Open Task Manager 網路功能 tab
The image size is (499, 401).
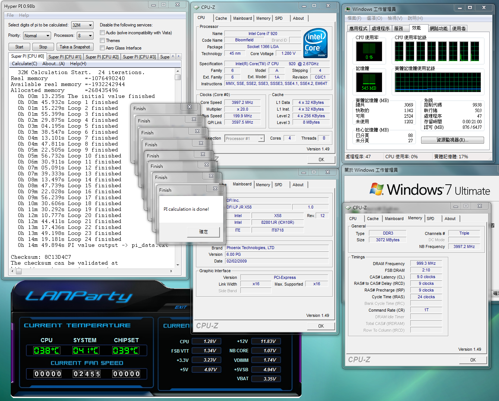439,28
